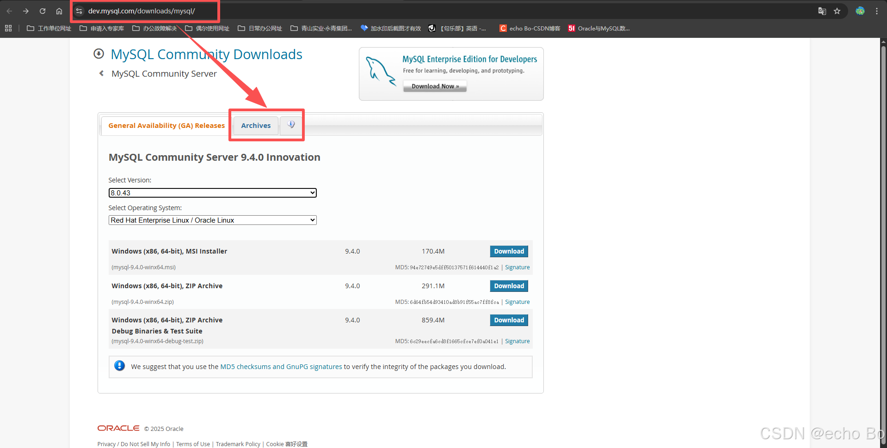Viewport: 887px width, 448px height.
Task: Open MySQL Enterprise Edition for Developers title
Action: click(x=469, y=59)
